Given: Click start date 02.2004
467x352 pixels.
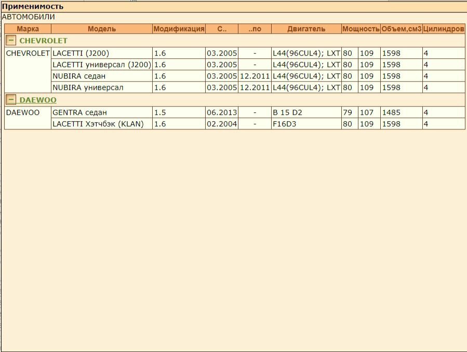Looking at the screenshot, I should (222, 124).
